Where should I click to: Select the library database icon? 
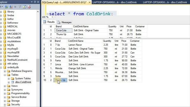pos(5,12)
